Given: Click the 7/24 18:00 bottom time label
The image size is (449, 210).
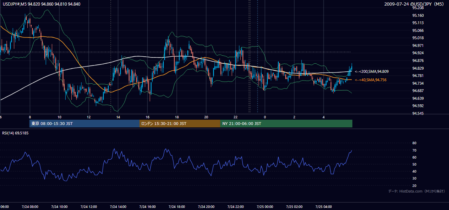Looking at the screenshot, I should (x=177, y=207).
